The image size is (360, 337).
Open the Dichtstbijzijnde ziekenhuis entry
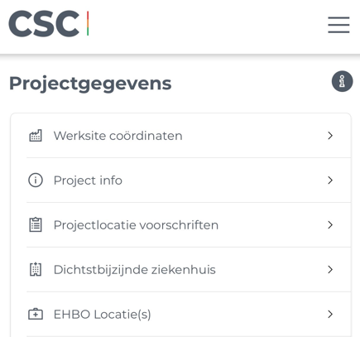pos(181,270)
